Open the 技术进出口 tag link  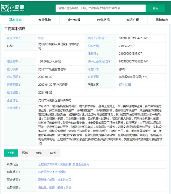(64, 180)
